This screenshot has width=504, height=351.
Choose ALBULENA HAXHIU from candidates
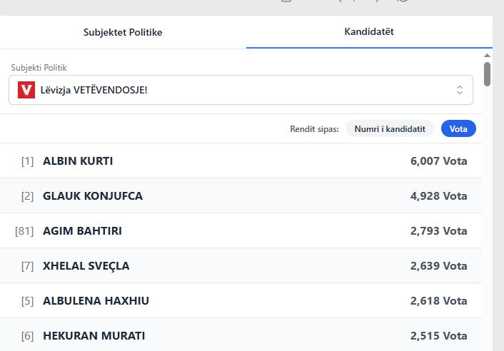pos(96,301)
